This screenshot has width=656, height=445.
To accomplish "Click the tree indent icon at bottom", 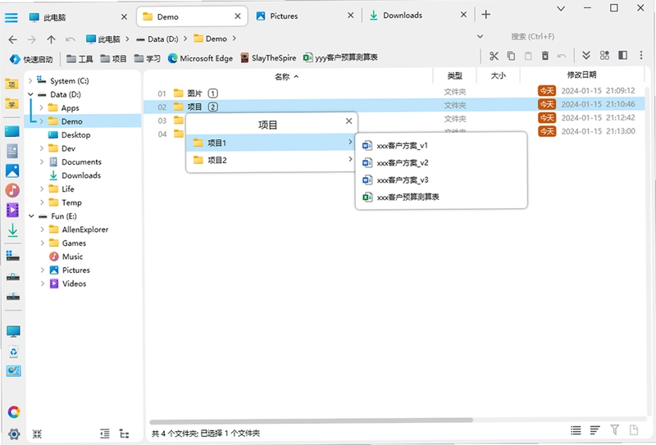I will tap(105, 434).
